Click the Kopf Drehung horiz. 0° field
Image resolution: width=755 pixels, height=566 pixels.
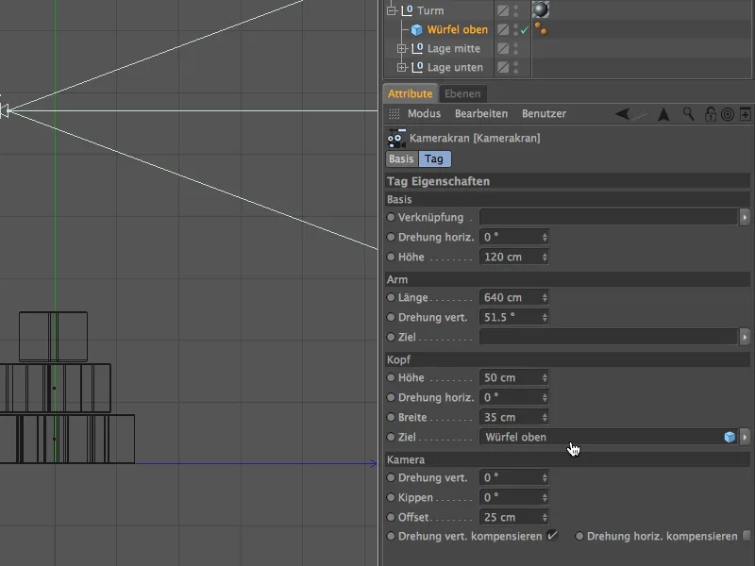513,397
